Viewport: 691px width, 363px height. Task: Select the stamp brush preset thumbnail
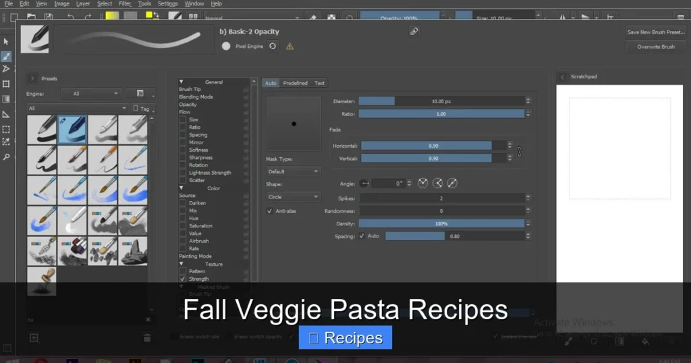click(42, 281)
